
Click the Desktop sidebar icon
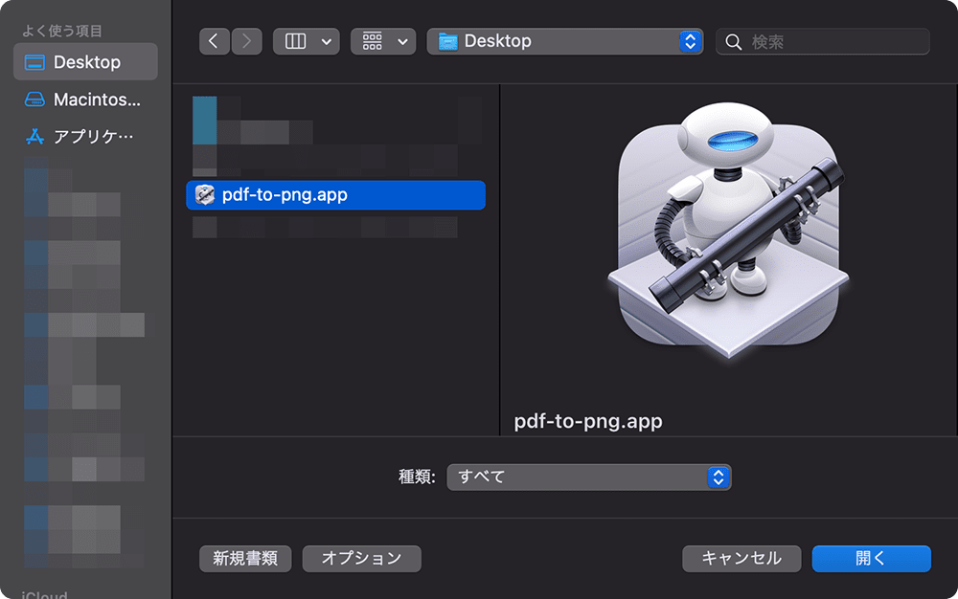34,62
